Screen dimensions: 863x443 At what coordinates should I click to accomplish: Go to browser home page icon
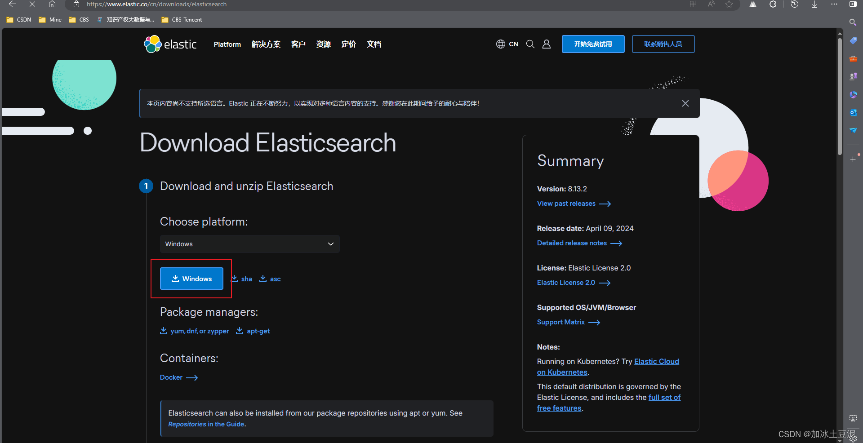pyautogui.click(x=52, y=4)
